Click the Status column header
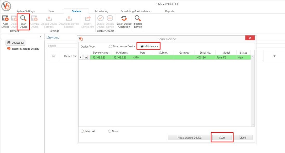Image resolution: width=285 pixels, height=153 pixels. pos(243,53)
